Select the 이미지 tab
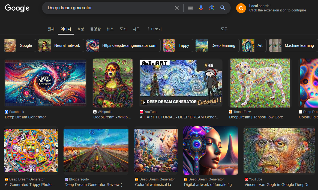 (x=66, y=29)
